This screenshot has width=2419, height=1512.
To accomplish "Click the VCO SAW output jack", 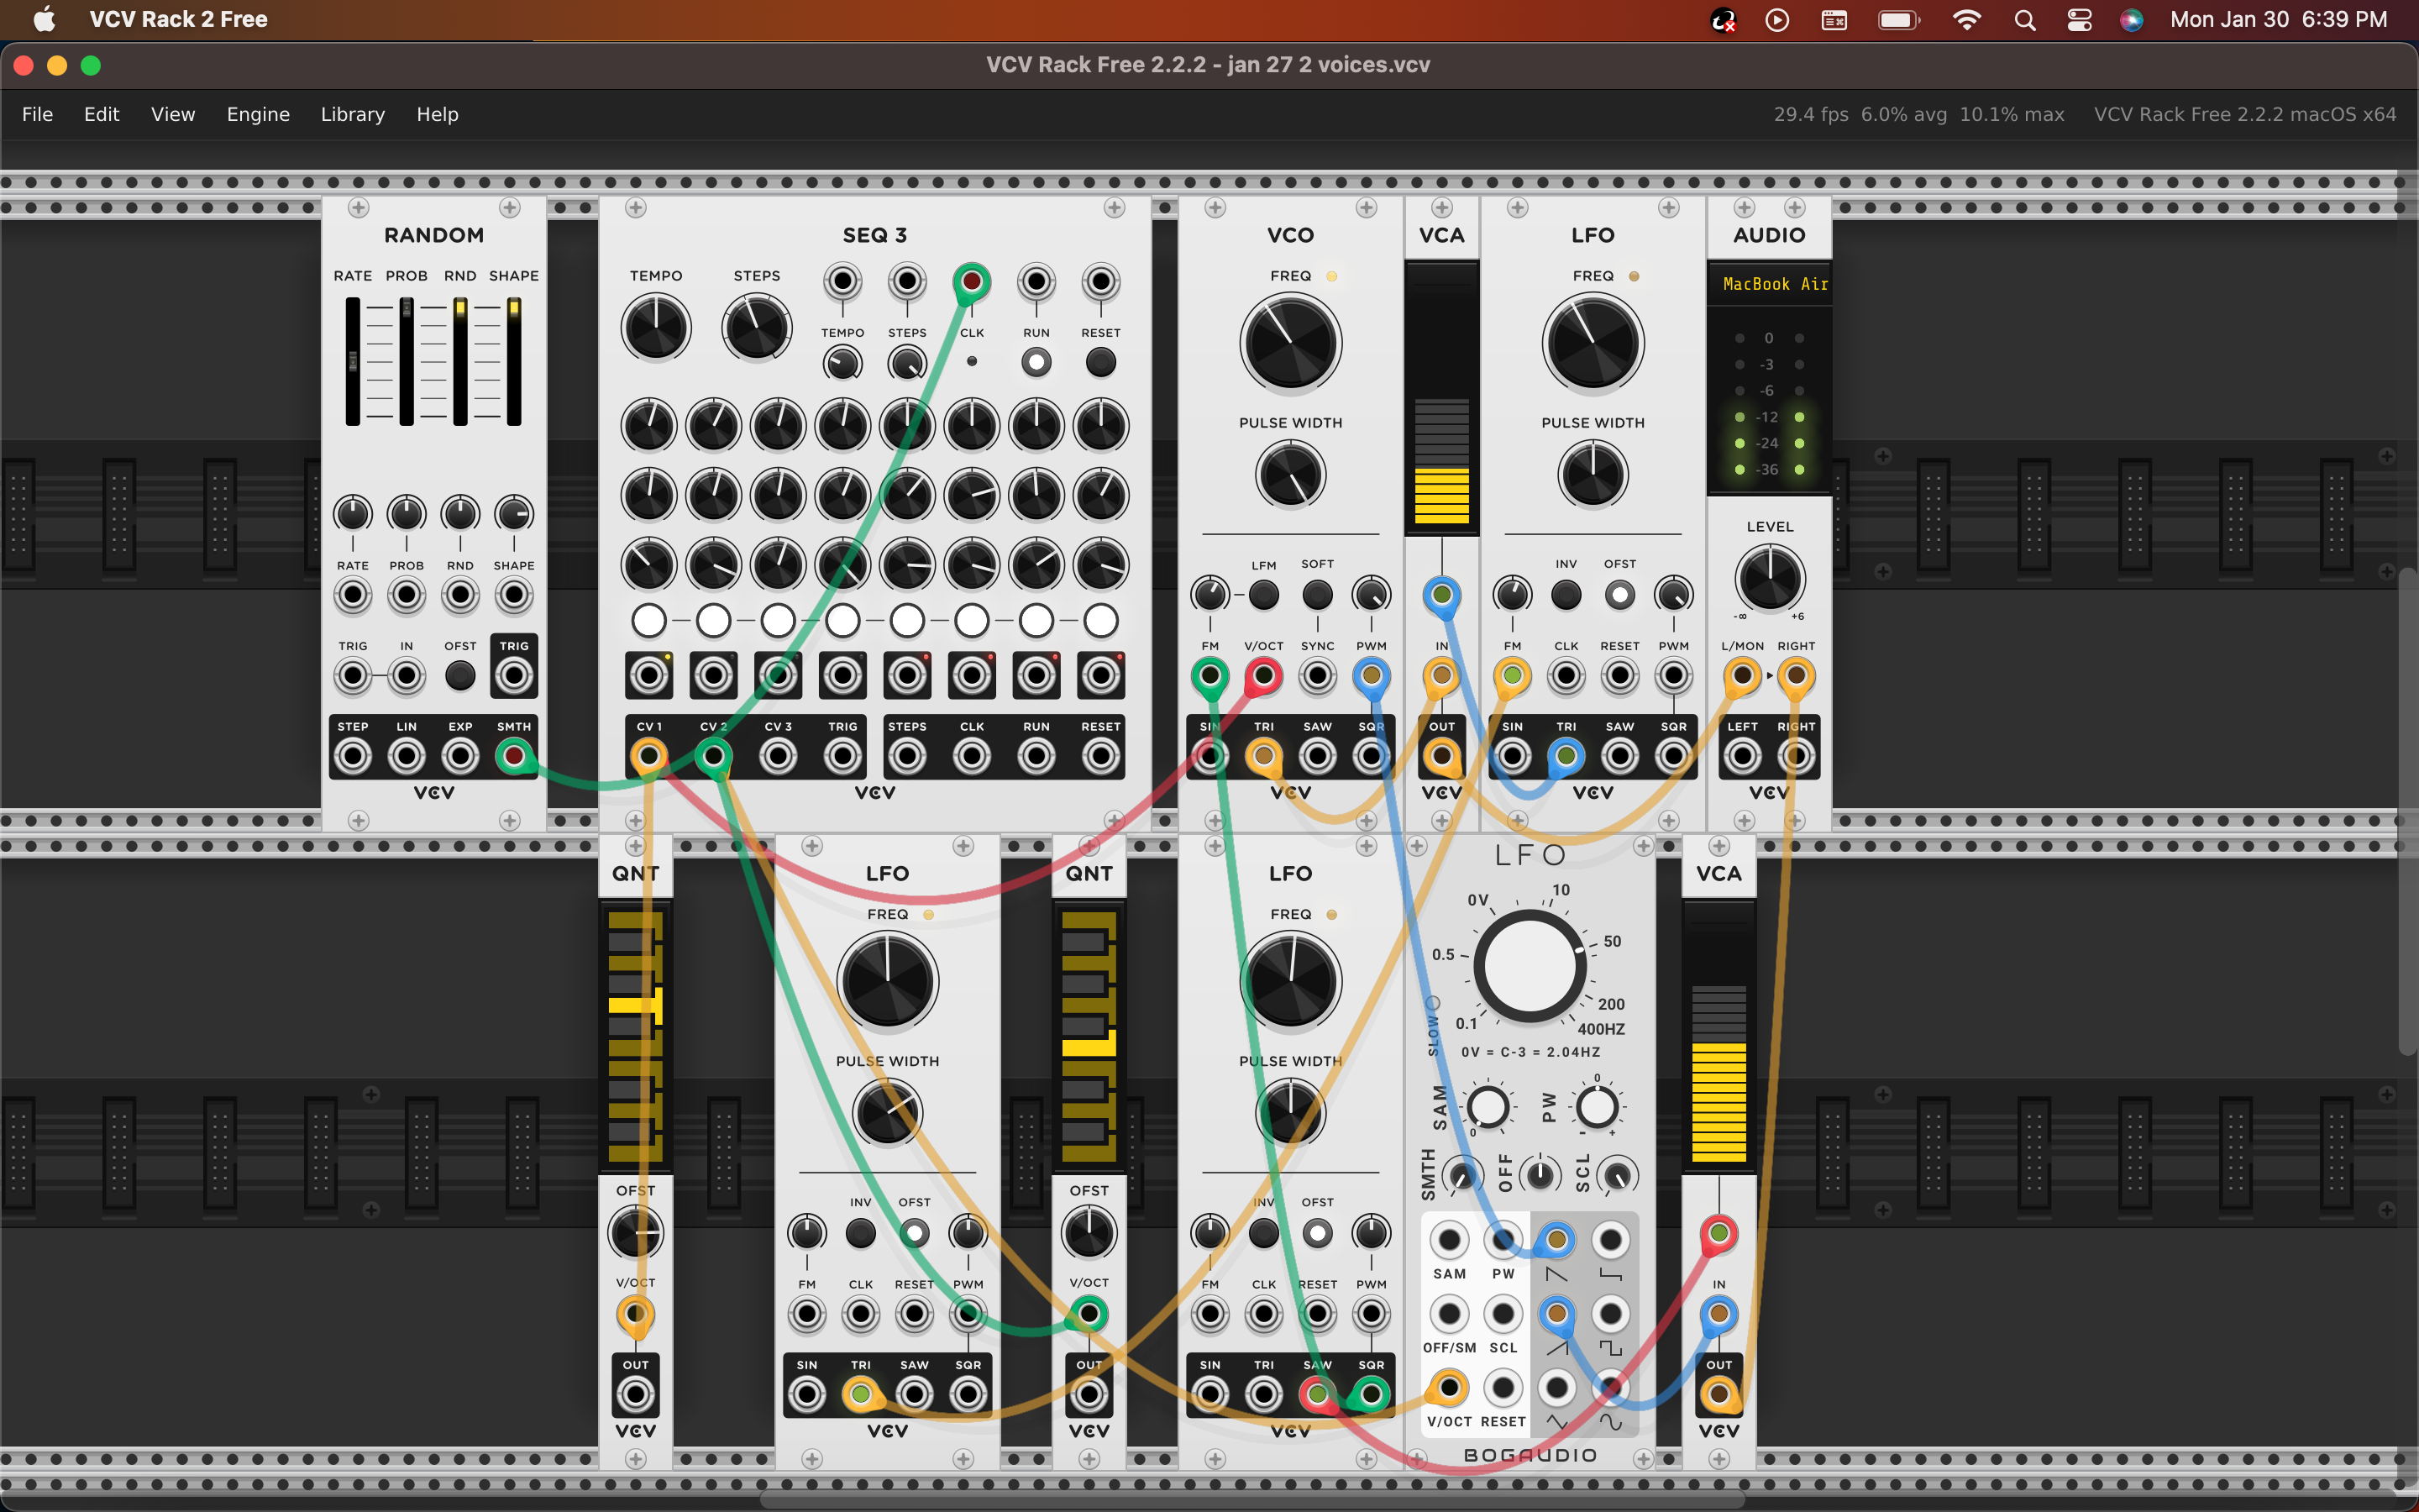I will (x=1318, y=756).
